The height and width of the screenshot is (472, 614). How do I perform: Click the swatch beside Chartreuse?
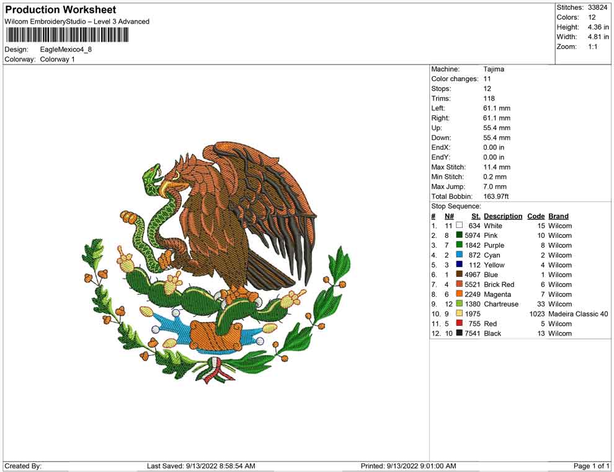pos(460,304)
